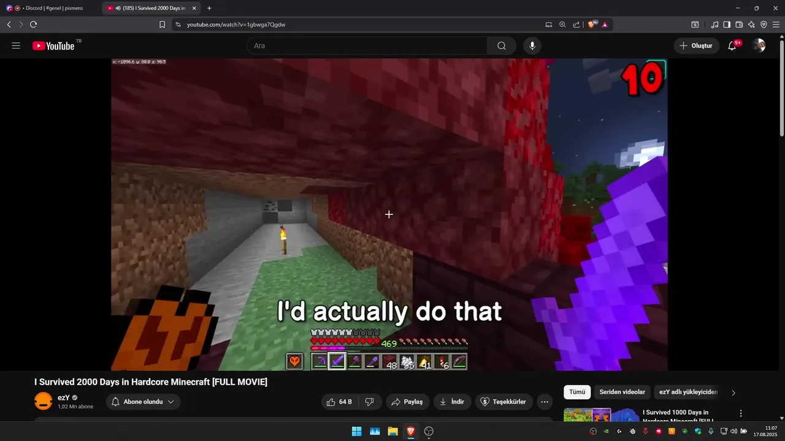
Task: Click the YouTube Ara search field
Action: point(367,46)
